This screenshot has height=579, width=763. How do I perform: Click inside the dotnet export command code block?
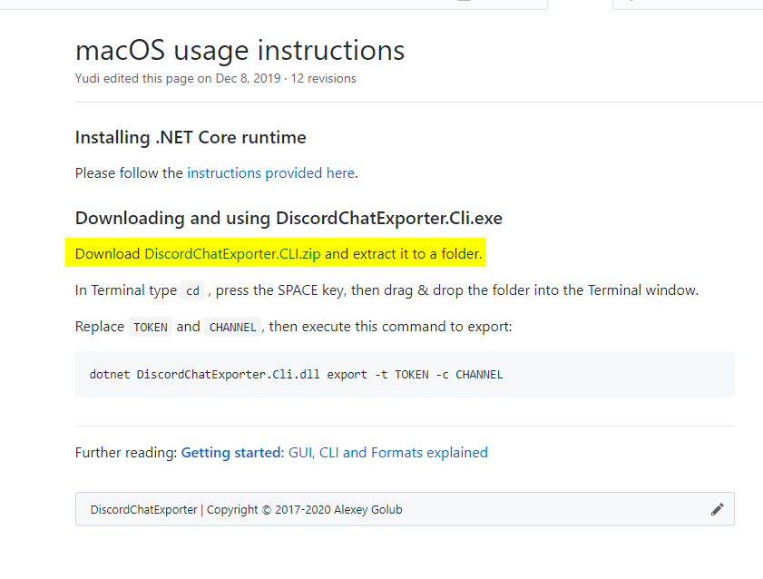pos(405,374)
